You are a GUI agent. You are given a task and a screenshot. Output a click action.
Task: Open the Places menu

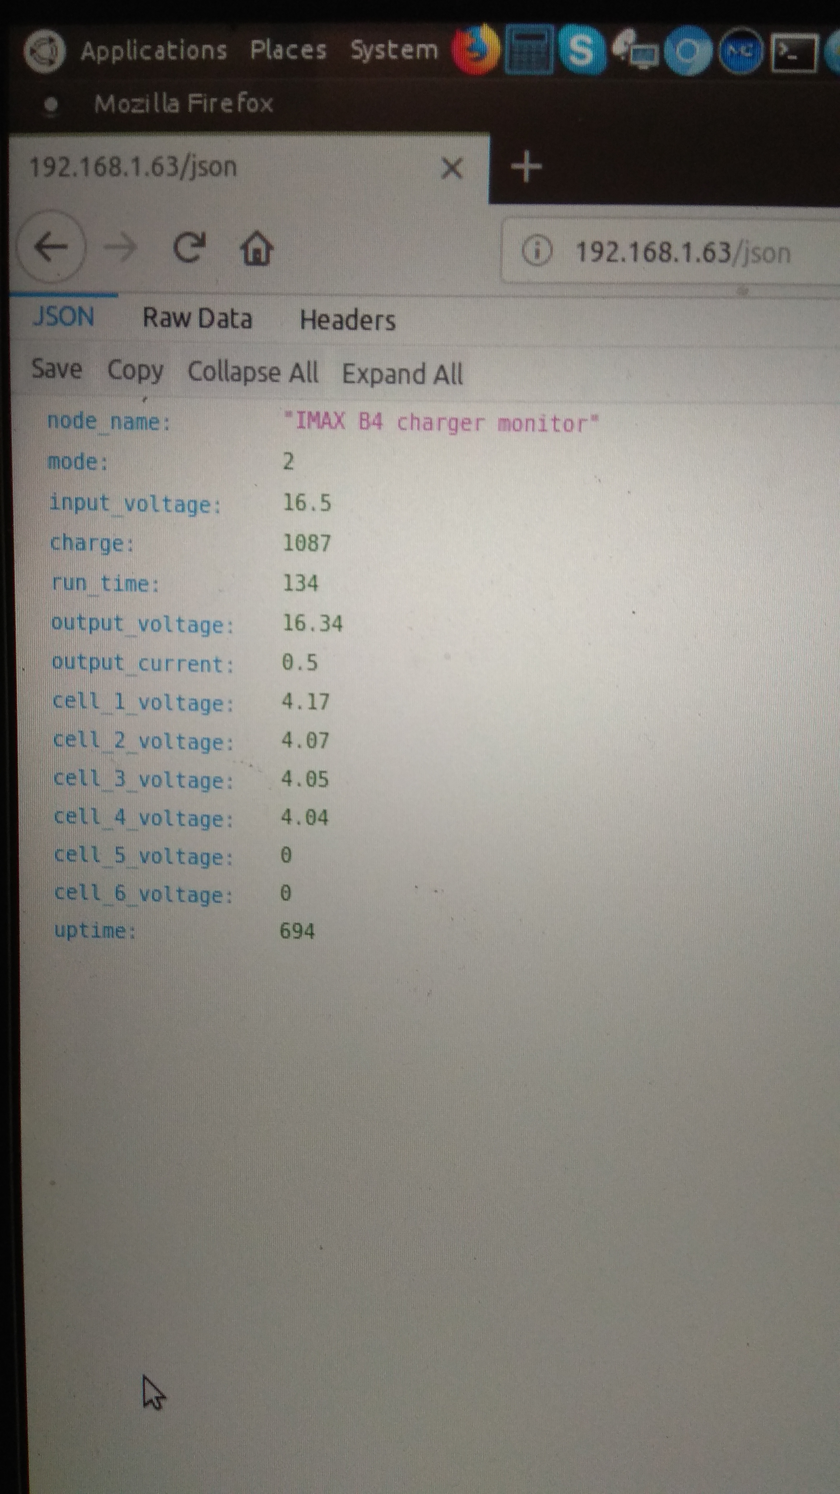288,50
